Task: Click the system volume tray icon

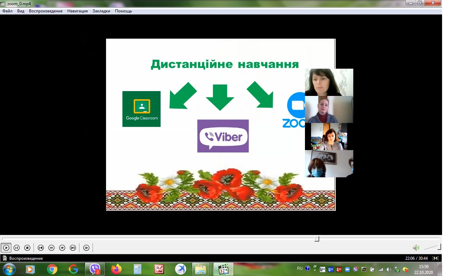Action: (389, 269)
